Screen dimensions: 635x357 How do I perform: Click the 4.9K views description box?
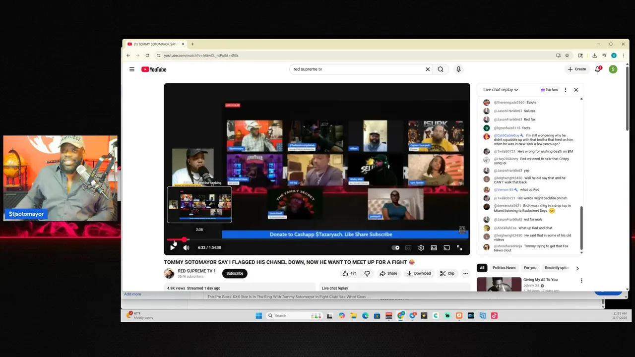coord(240,288)
